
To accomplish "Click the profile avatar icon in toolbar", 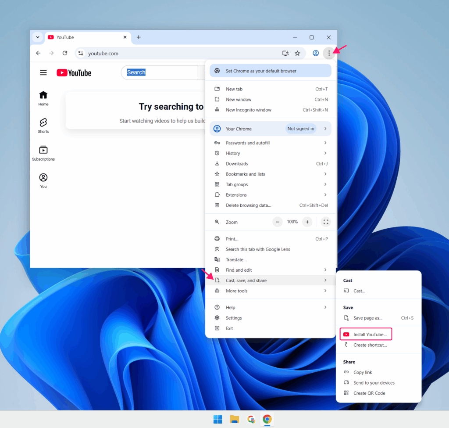I will [x=316, y=53].
